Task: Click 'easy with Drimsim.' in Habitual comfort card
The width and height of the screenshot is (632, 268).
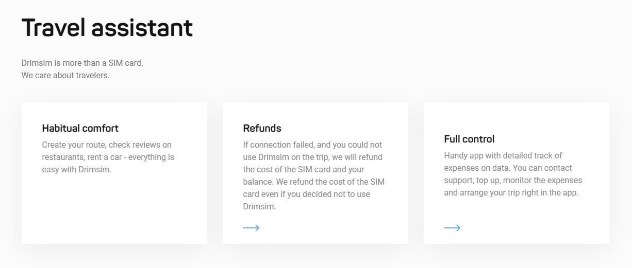Action: [x=76, y=170]
